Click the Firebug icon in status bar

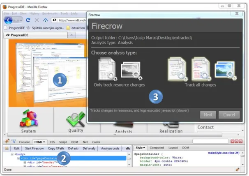(237, 170)
